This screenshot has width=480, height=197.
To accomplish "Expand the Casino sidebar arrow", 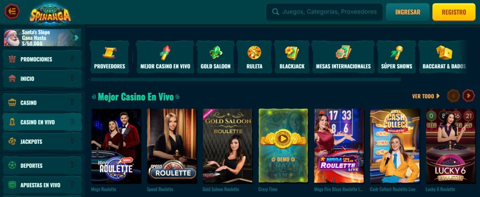I will [x=73, y=102].
